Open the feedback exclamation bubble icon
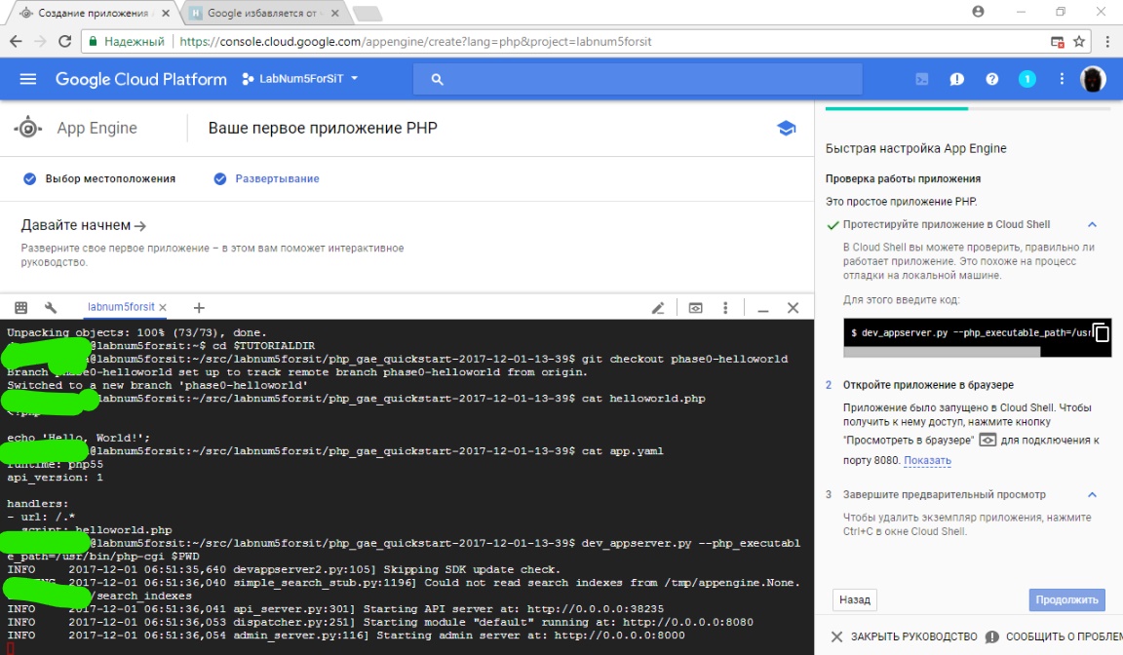The width and height of the screenshot is (1123, 655). tap(957, 79)
